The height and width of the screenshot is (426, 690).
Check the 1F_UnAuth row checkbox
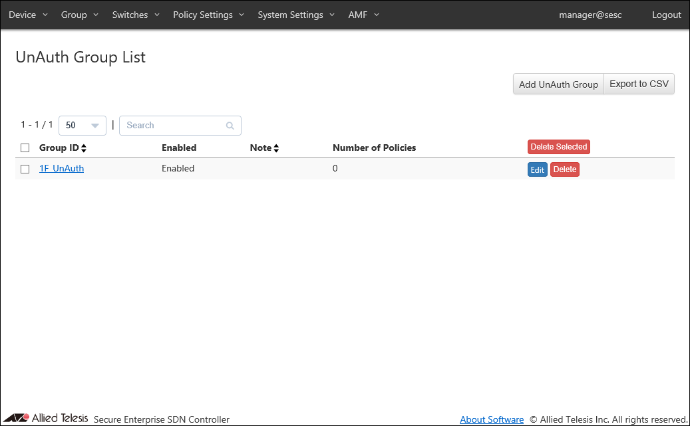pyautogui.click(x=25, y=169)
